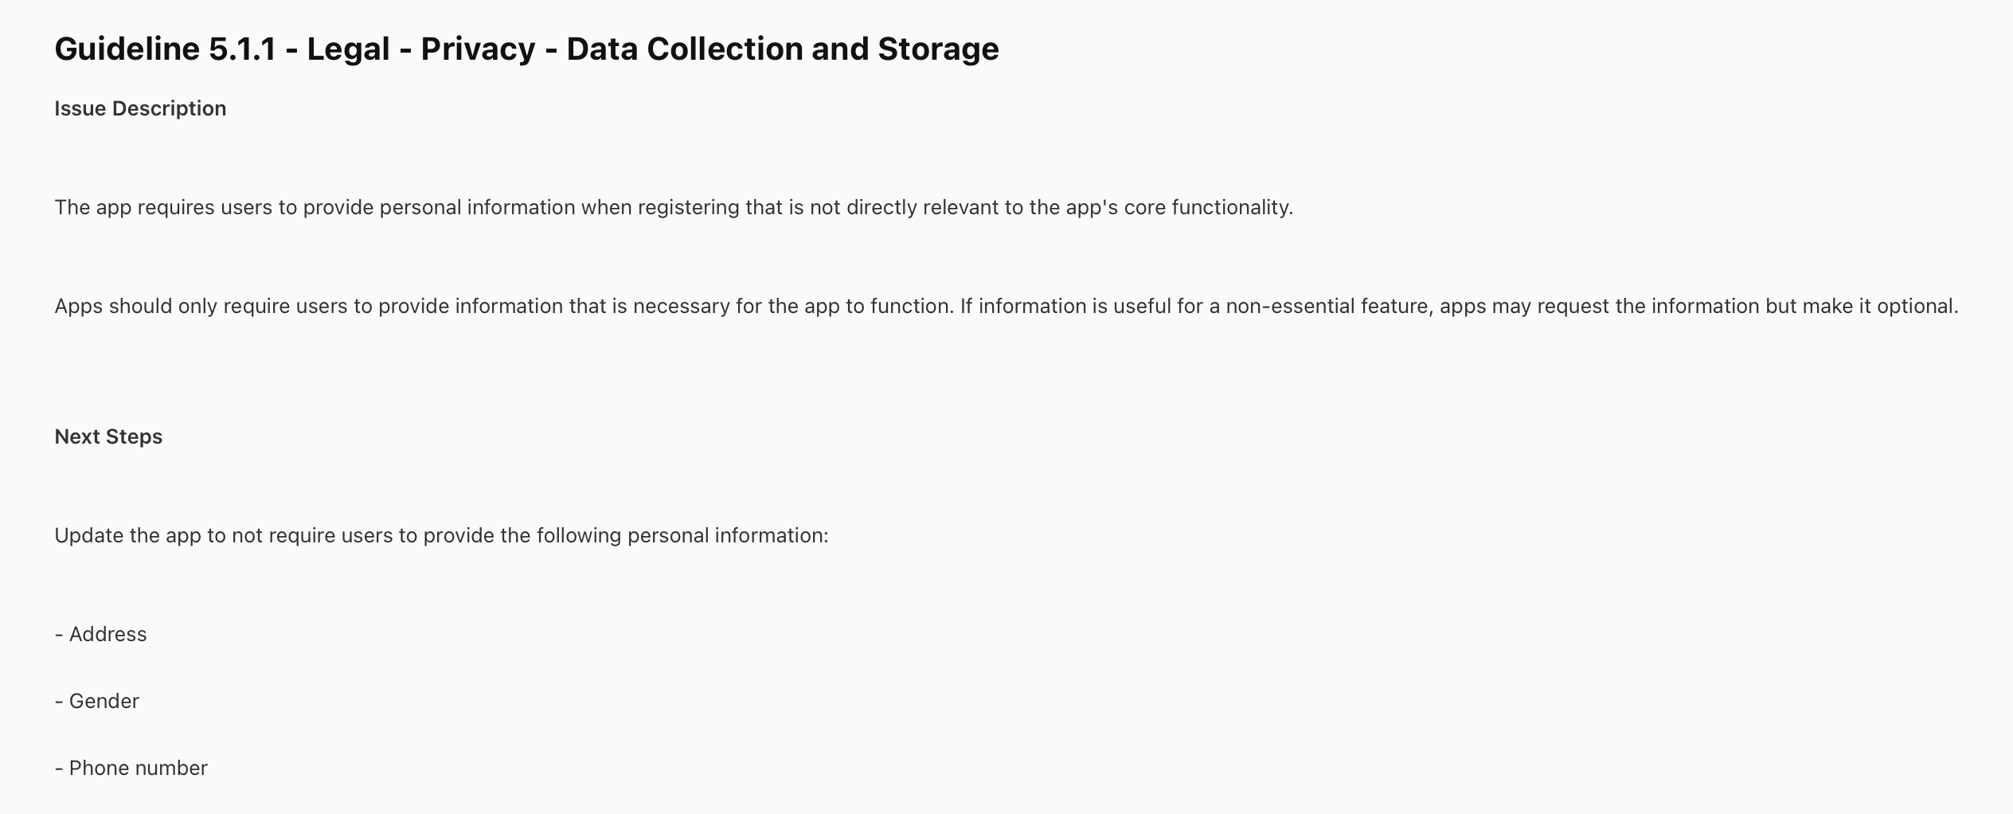Click the "- Phone number" list item

(x=131, y=768)
